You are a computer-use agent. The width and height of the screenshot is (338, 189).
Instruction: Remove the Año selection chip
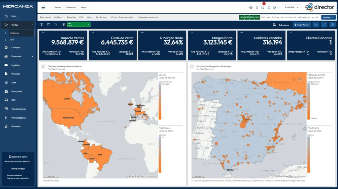[88, 24]
